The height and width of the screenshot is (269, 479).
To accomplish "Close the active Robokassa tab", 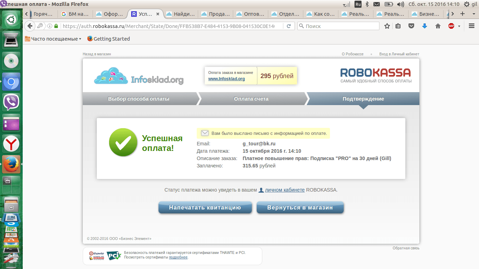I will (x=158, y=14).
